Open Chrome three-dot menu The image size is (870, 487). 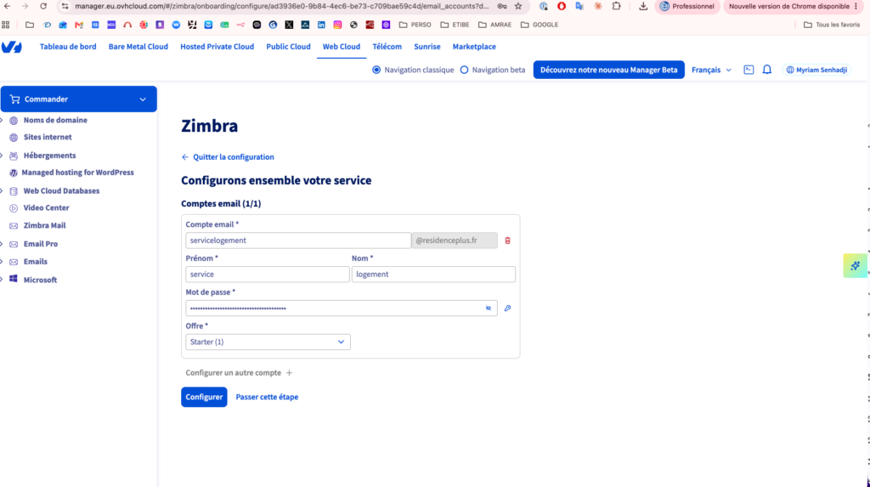click(856, 6)
